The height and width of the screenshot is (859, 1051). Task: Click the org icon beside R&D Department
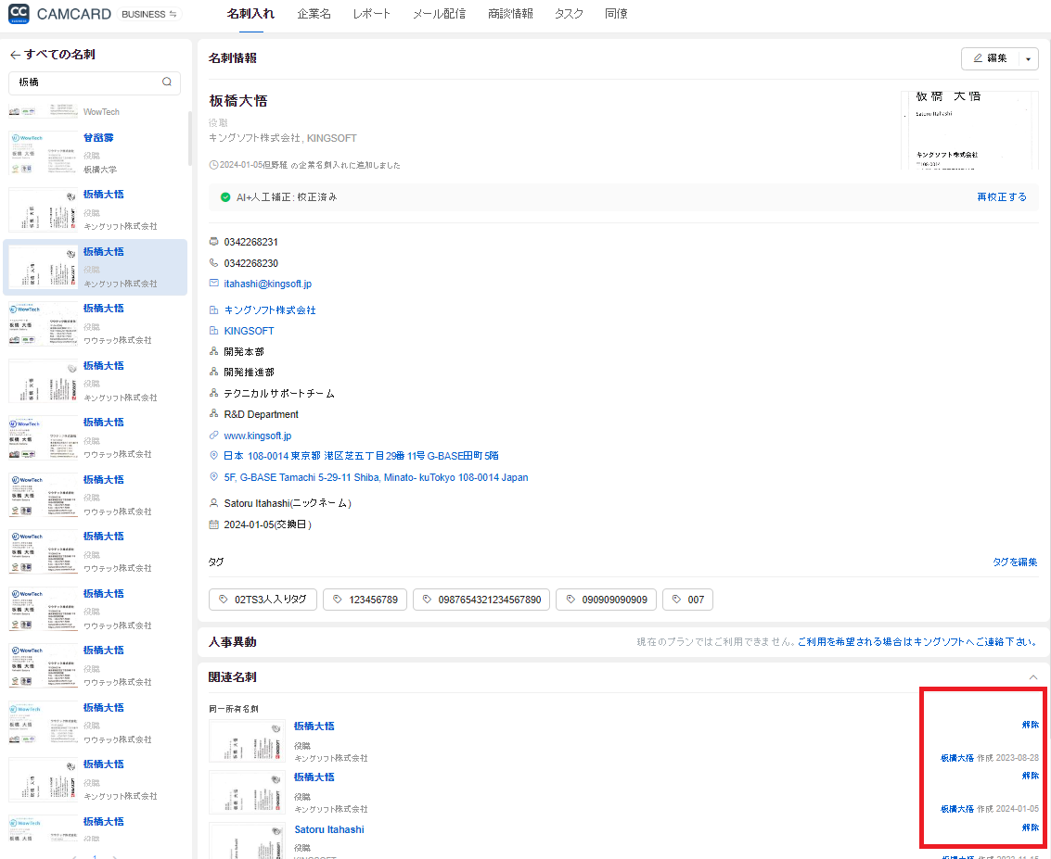[x=214, y=414]
